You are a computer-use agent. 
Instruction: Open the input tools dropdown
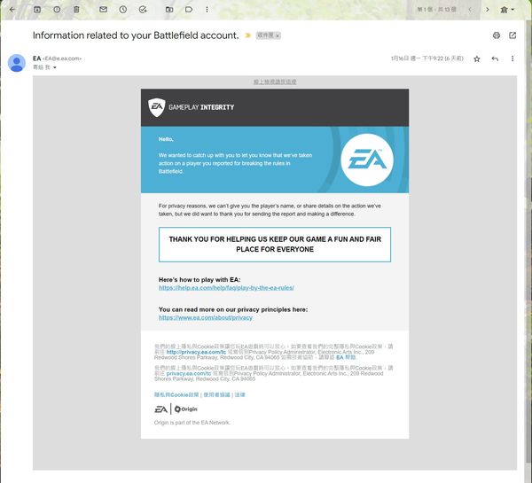pyautogui.click(x=507, y=9)
